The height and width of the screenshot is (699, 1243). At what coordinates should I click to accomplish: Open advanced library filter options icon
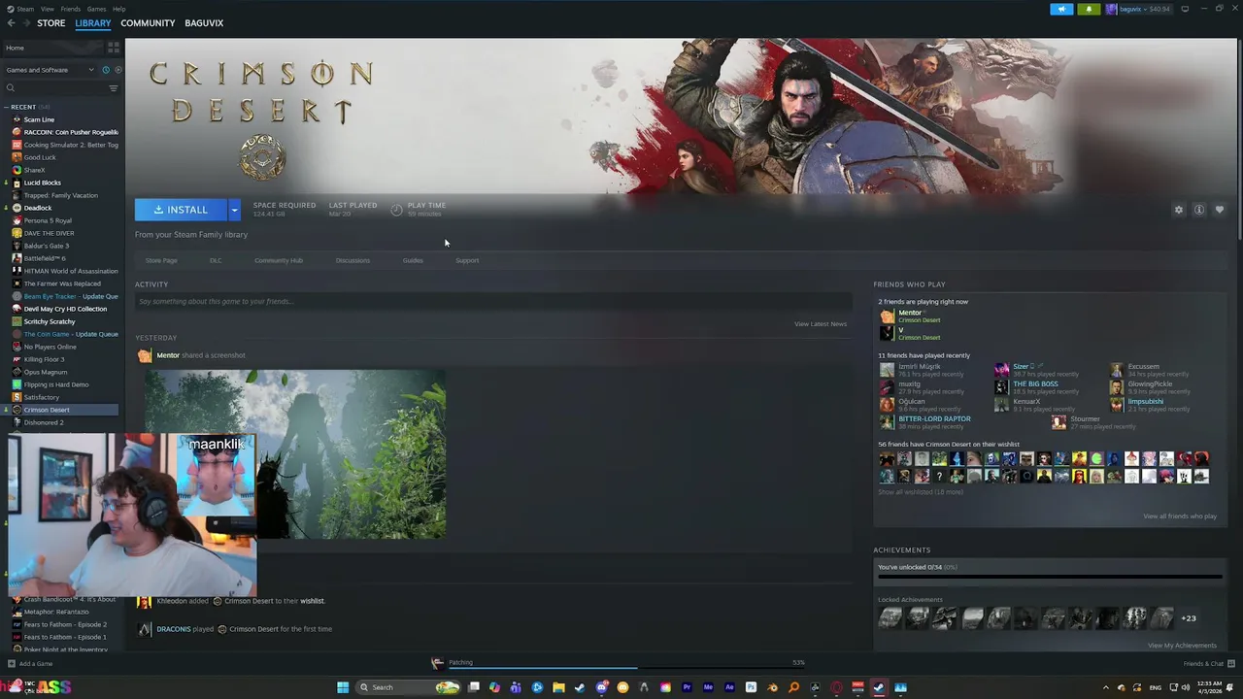pos(114,88)
